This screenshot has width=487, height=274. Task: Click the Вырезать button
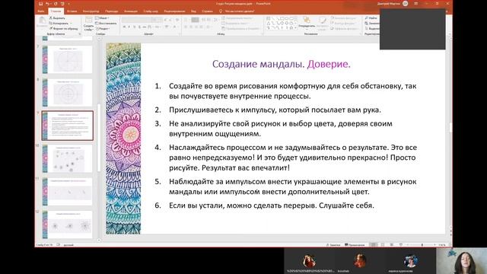coord(57,18)
